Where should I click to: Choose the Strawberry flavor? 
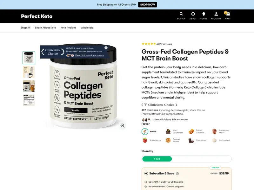coord(152,140)
